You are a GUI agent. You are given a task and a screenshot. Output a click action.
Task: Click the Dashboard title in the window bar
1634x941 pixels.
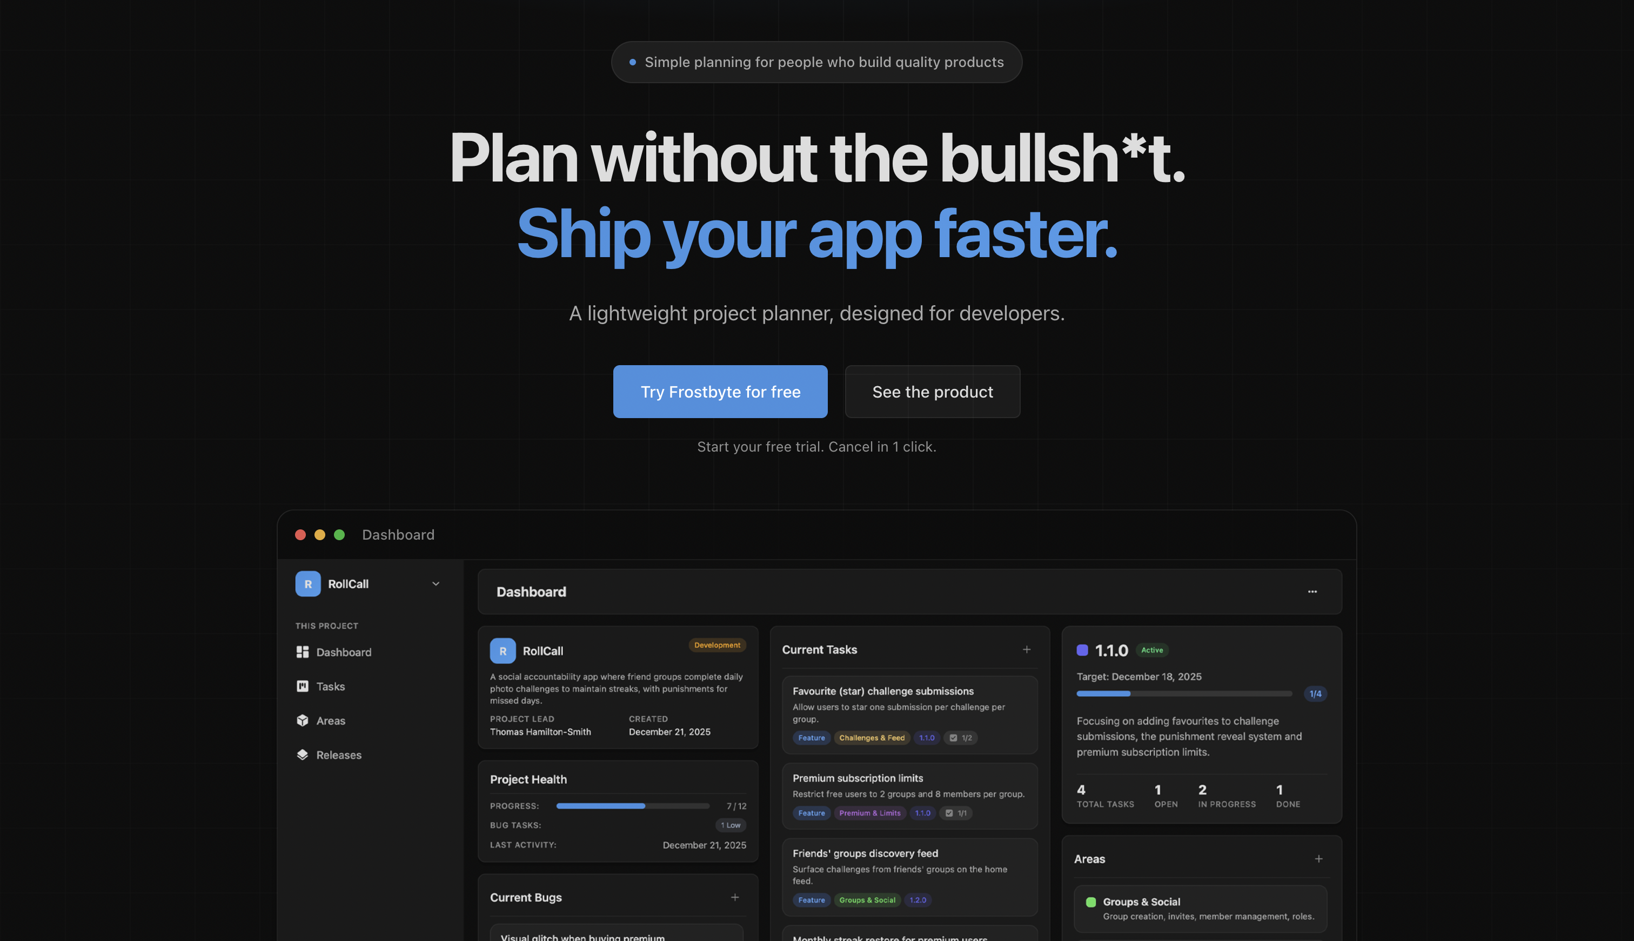tap(398, 534)
